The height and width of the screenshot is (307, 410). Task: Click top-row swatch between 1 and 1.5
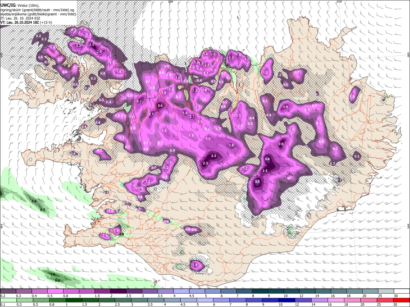point(87,291)
